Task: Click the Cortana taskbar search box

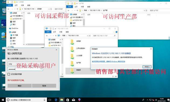Action: click(26, 100)
